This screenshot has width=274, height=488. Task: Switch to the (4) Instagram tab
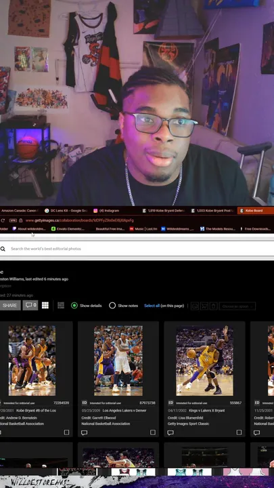point(114,211)
